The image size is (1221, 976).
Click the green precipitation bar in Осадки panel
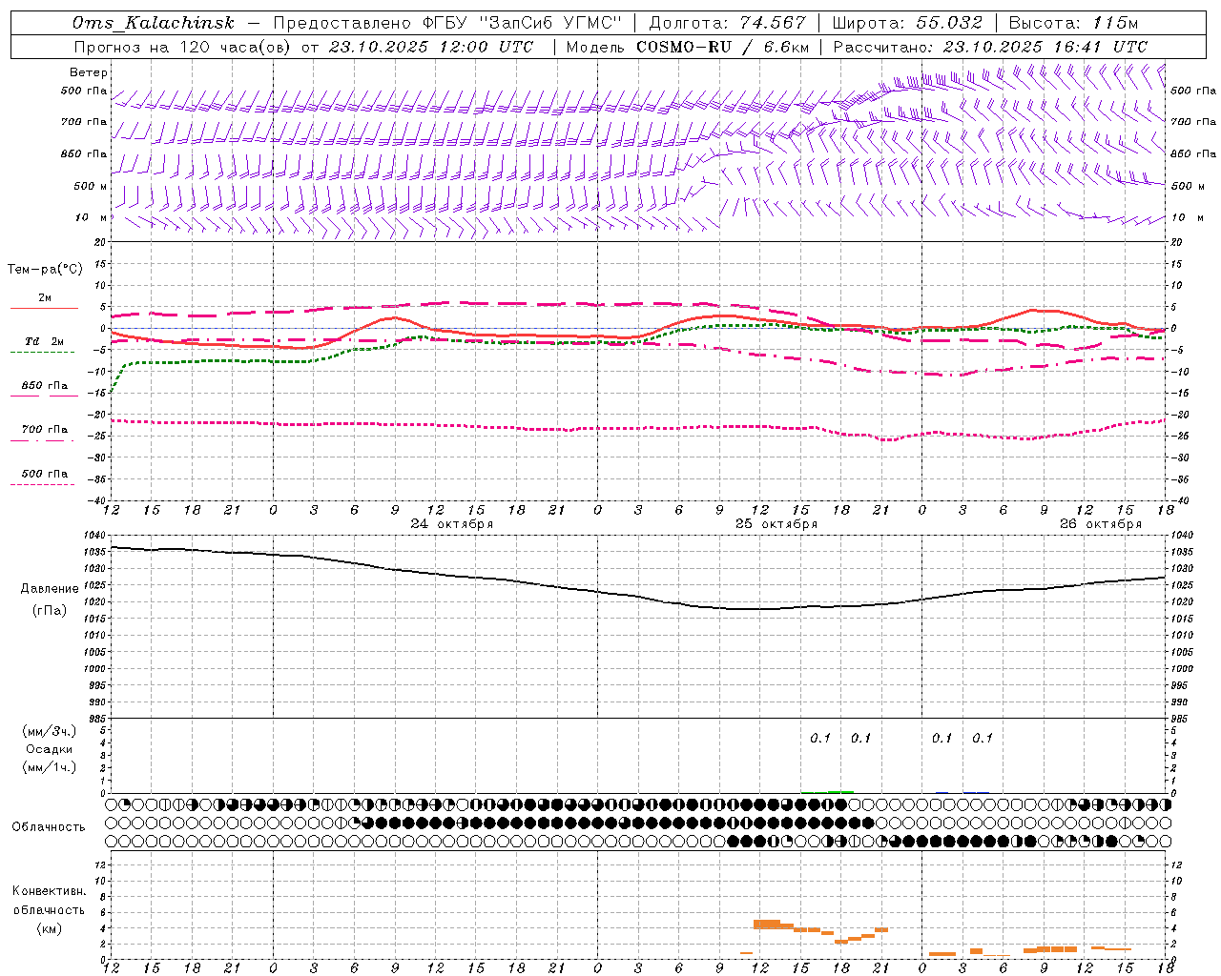[x=840, y=791]
